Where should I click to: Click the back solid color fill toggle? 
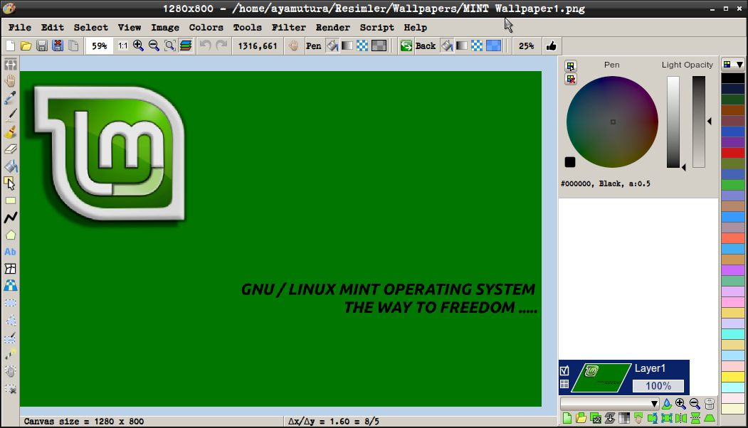click(446, 46)
